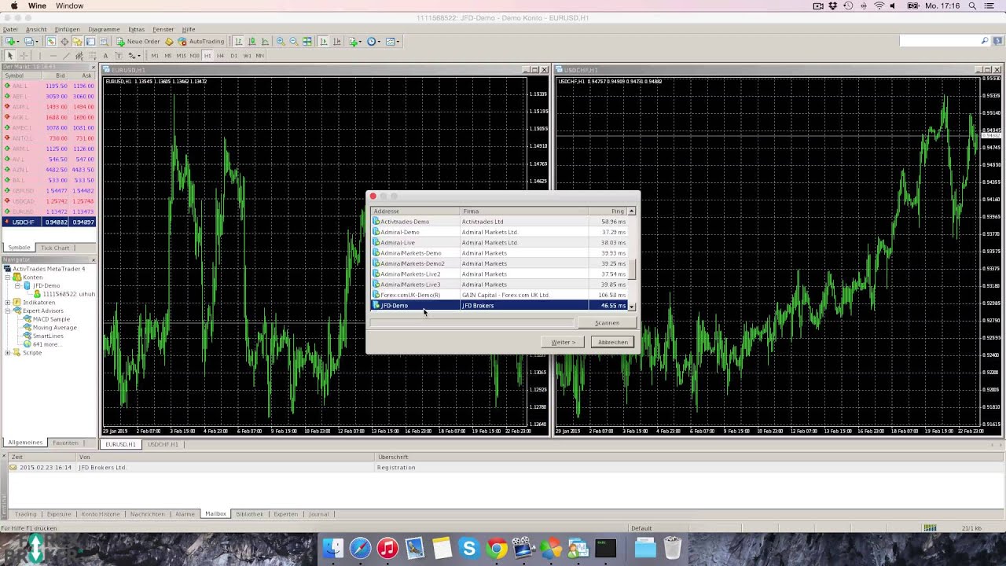Image resolution: width=1006 pixels, height=566 pixels.
Task: Select the USDCHF row in Market Watch
Action: click(49, 222)
